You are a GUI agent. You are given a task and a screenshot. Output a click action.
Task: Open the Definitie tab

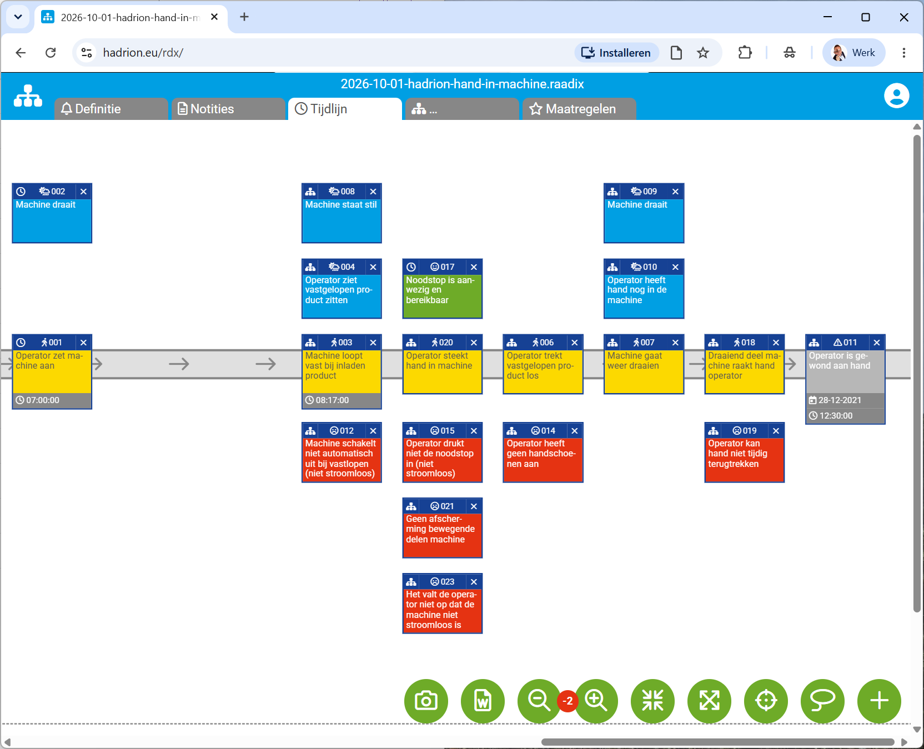[111, 109]
